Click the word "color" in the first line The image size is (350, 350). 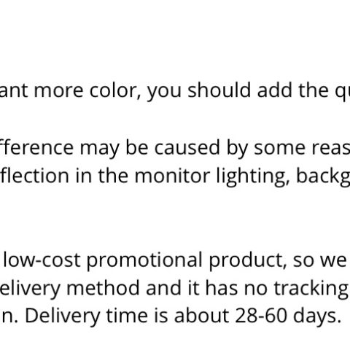[x=115, y=90]
